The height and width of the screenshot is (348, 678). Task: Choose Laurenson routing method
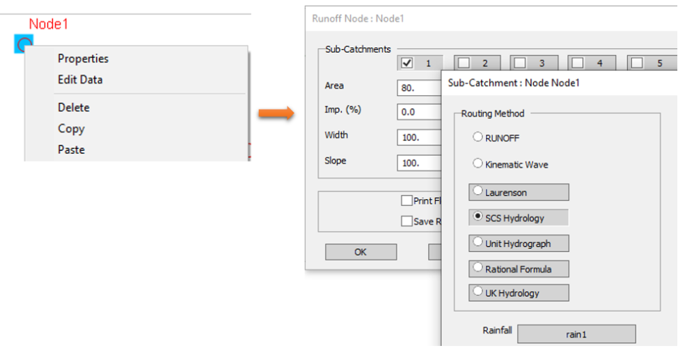point(478,191)
